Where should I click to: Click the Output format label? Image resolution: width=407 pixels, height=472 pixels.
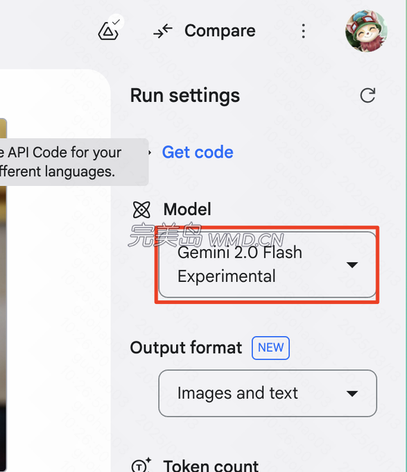(x=186, y=348)
